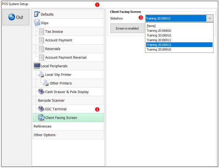
Task: Click the Account Payment sheet icon
Action: 41,40
